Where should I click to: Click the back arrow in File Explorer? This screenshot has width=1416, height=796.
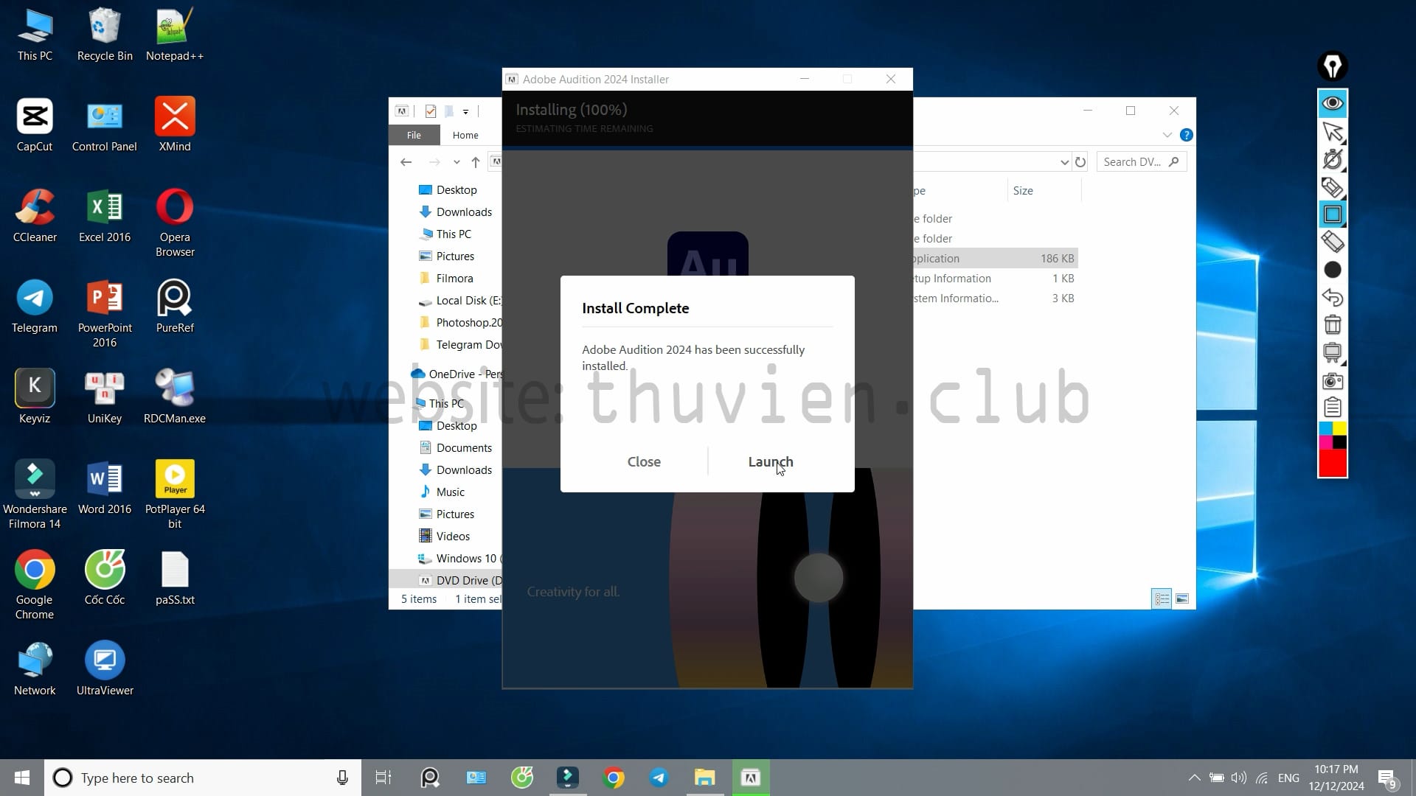[x=406, y=162]
